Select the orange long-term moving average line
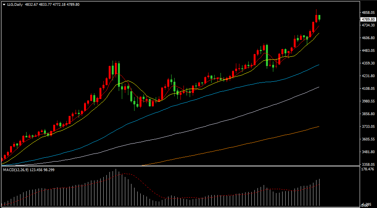 [x=231, y=147]
